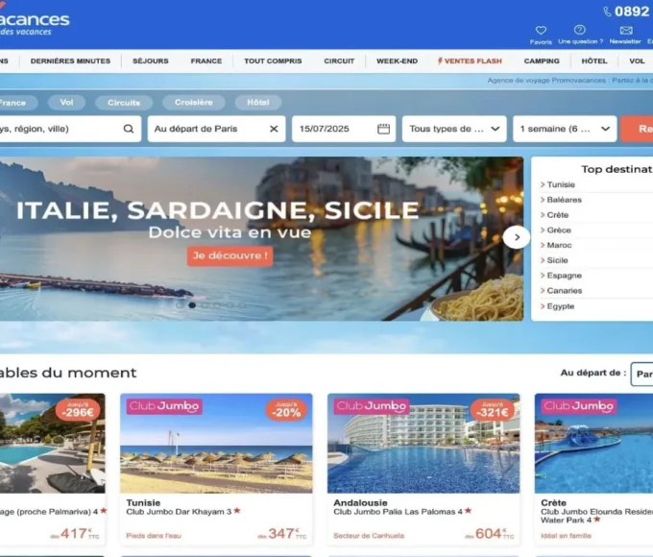
Task: Select the Croisière search filter pill
Action: pos(193,103)
